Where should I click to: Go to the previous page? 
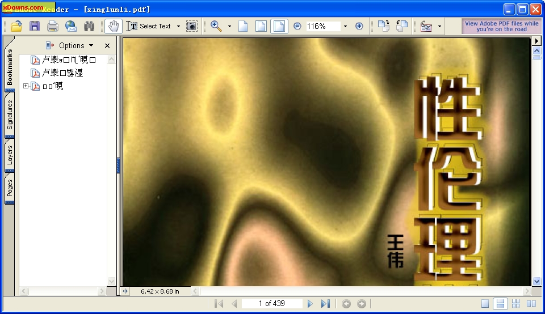click(234, 304)
